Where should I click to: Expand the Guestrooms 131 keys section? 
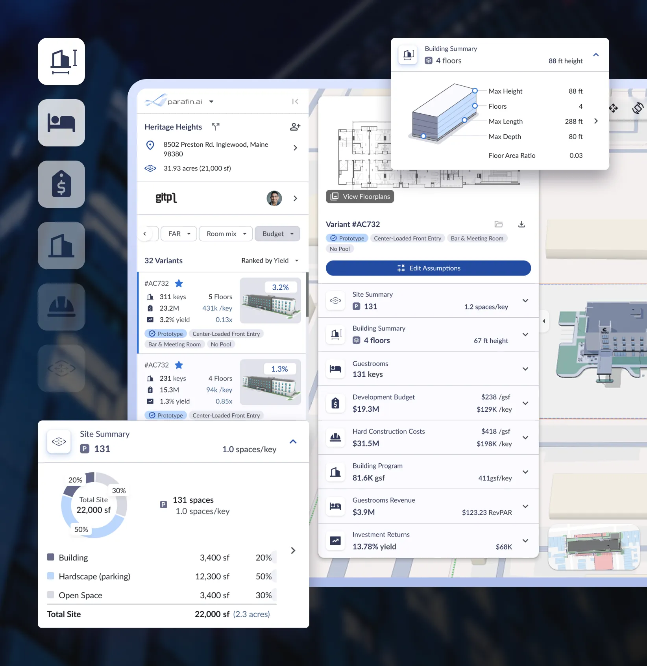click(525, 369)
